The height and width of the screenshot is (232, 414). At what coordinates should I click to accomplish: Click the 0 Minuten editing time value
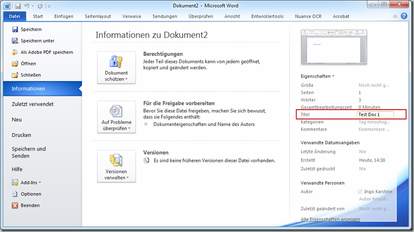[369, 107]
